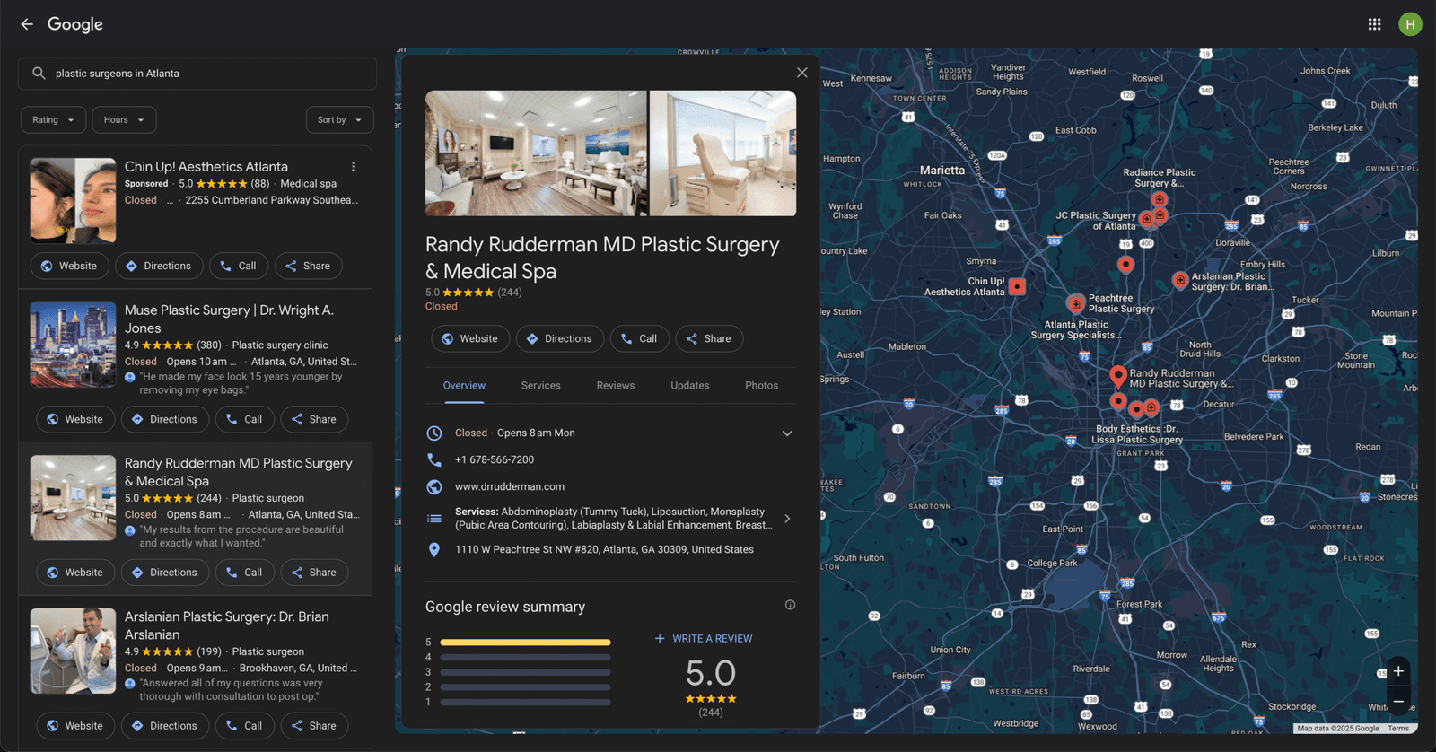This screenshot has height=752, width=1436.
Task: Select the Randy Rudderman red map pin
Action: pyautogui.click(x=1117, y=375)
